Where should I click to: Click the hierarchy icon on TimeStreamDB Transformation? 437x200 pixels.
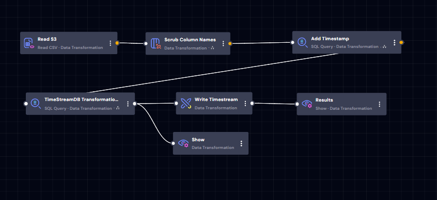[x=118, y=108]
